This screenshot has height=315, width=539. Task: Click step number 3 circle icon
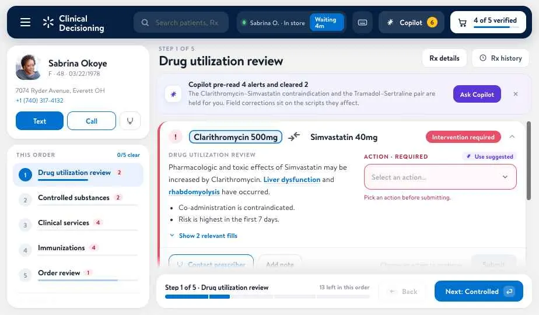(25, 225)
